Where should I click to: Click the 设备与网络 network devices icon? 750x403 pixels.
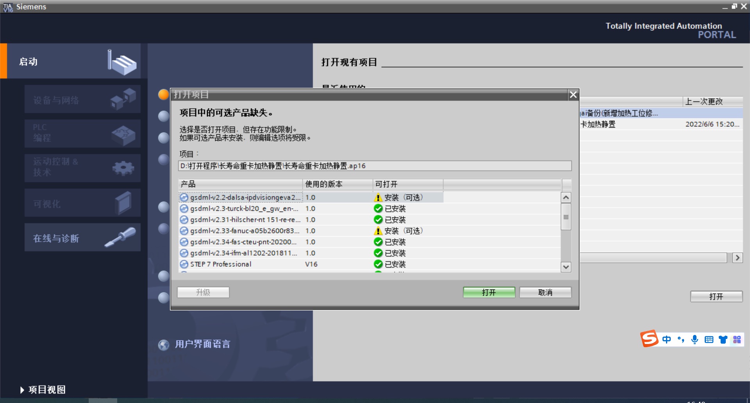123,99
